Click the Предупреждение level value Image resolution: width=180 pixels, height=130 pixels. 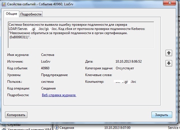(55, 75)
